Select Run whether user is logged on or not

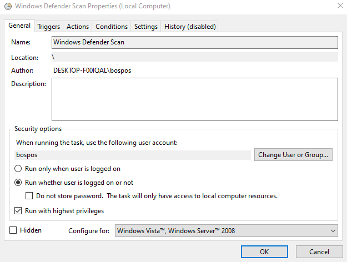(x=74, y=183)
